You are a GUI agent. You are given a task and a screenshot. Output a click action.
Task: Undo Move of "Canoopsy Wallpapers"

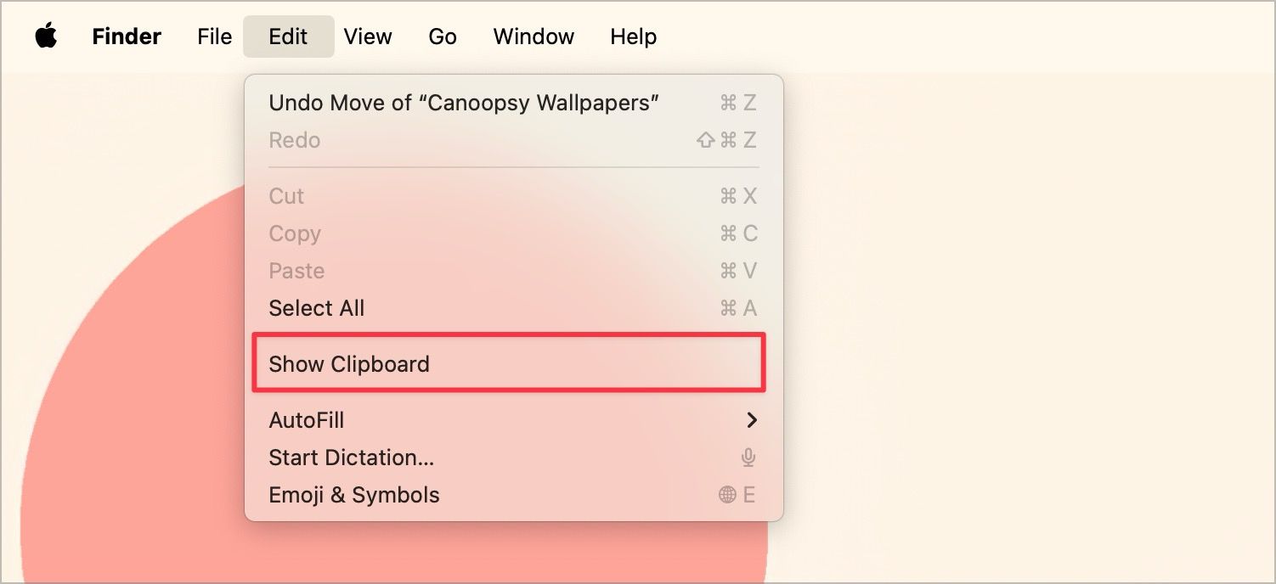[464, 103]
